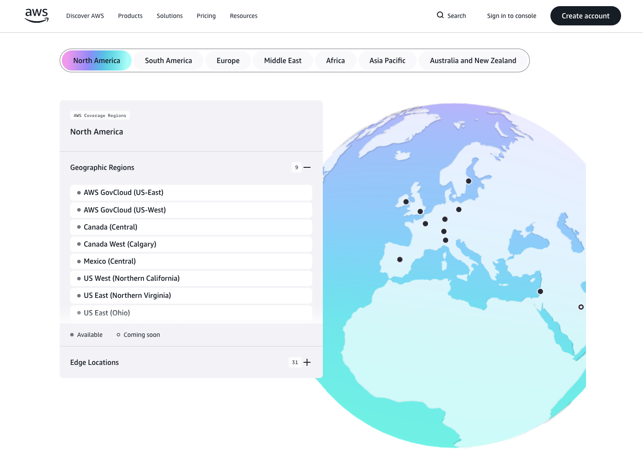
Task: Click the map dot over Spain
Action: (400, 259)
